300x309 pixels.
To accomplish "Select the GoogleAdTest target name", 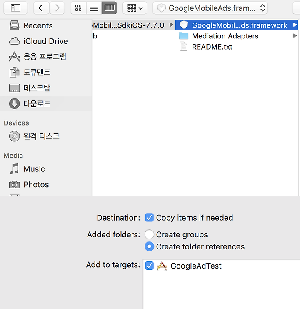I will [x=196, y=266].
